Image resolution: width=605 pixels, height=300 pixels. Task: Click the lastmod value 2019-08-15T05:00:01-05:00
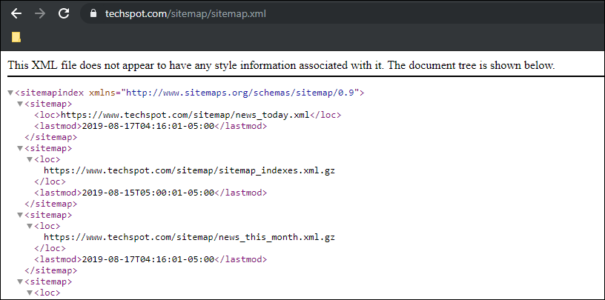(148, 193)
